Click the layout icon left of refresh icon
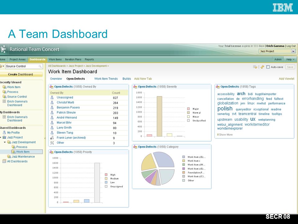The image size is (298, 224). tap(255, 67)
